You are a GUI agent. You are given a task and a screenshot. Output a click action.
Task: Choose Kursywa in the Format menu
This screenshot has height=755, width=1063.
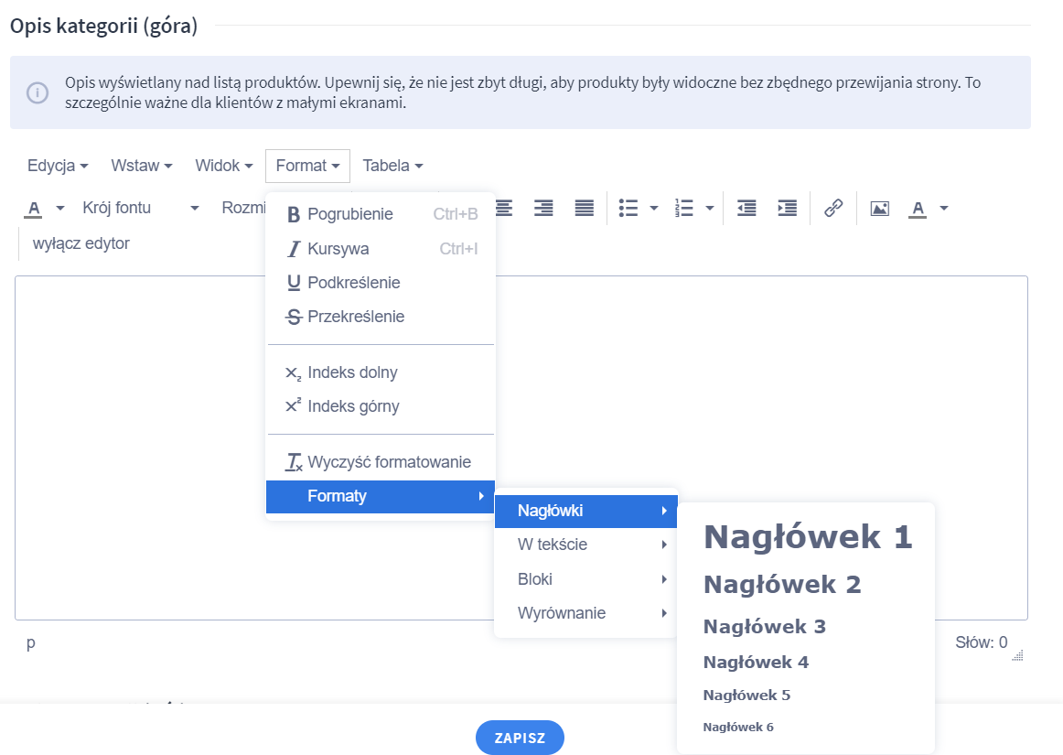(x=381, y=249)
